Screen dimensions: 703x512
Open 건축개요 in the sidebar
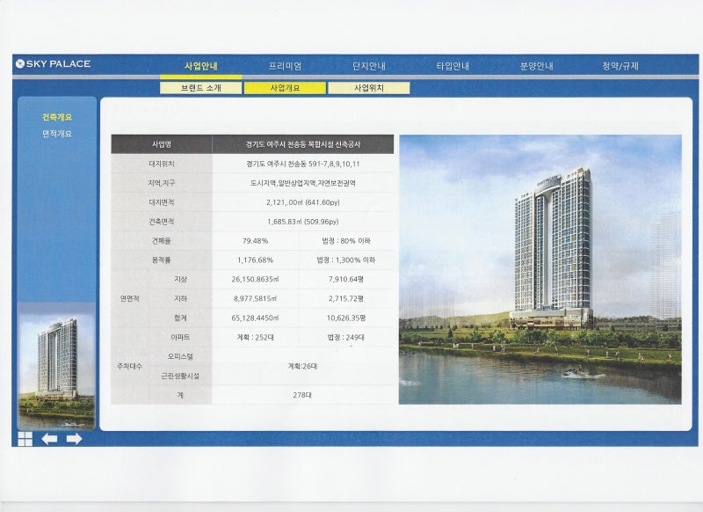(57, 117)
